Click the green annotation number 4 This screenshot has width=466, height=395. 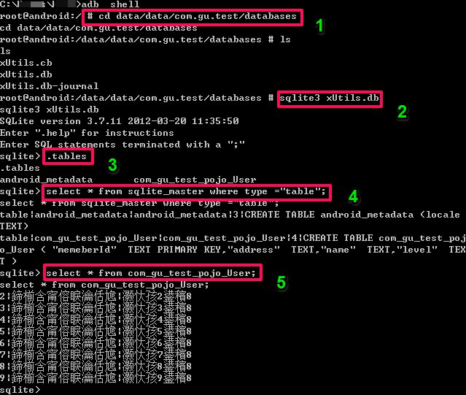(x=354, y=196)
